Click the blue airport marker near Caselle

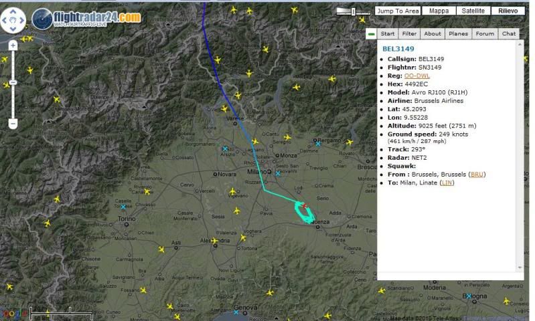click(123, 207)
